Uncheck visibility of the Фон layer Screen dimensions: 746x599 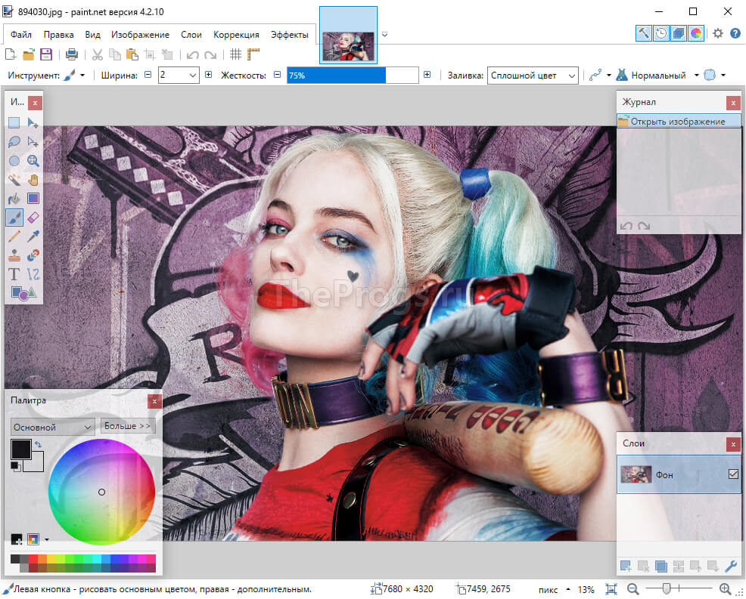pyautogui.click(x=733, y=474)
